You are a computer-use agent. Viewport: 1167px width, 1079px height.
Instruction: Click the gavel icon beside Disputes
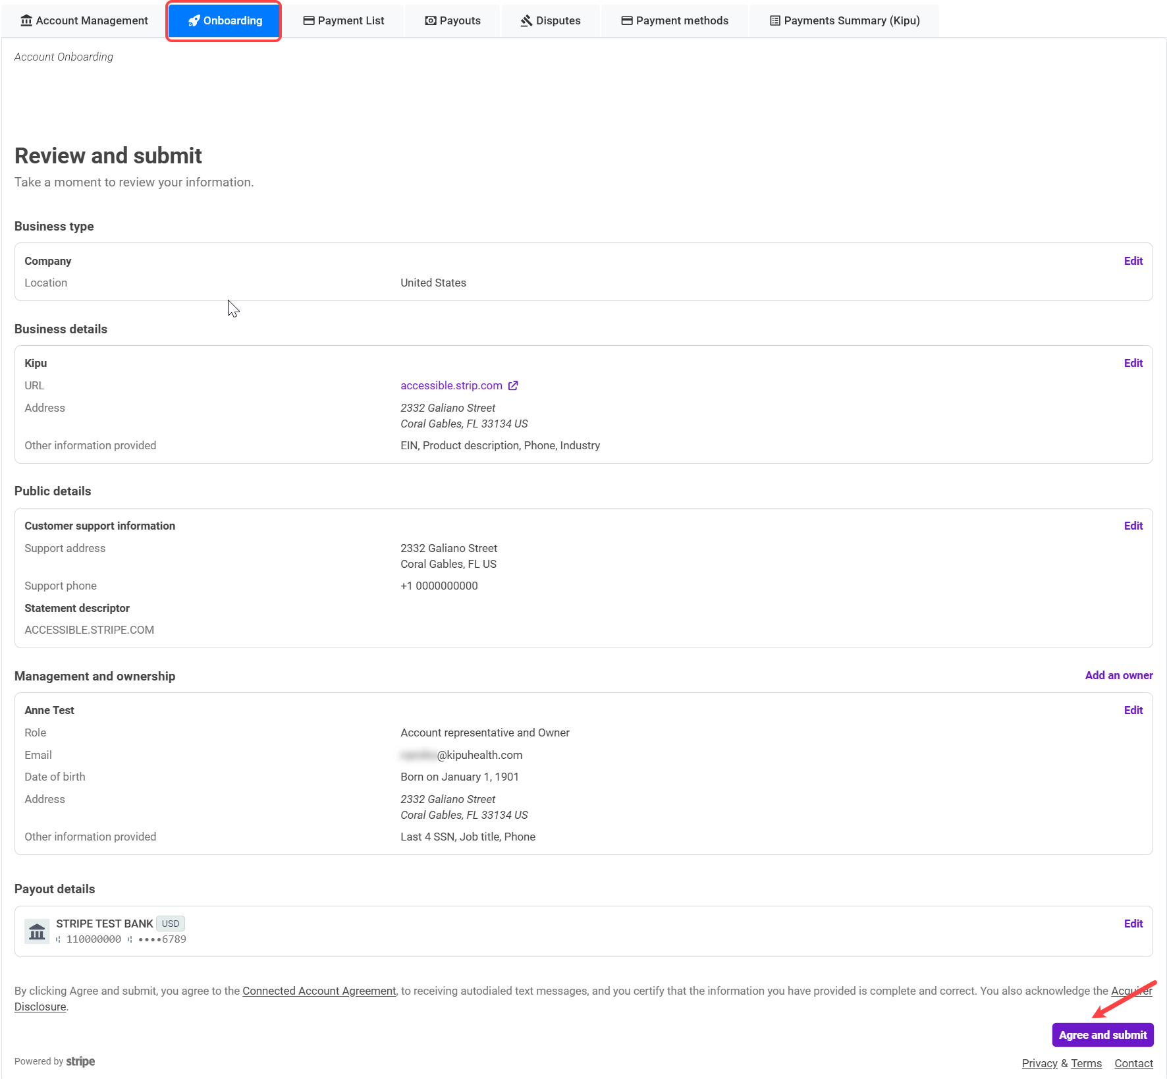pos(526,20)
